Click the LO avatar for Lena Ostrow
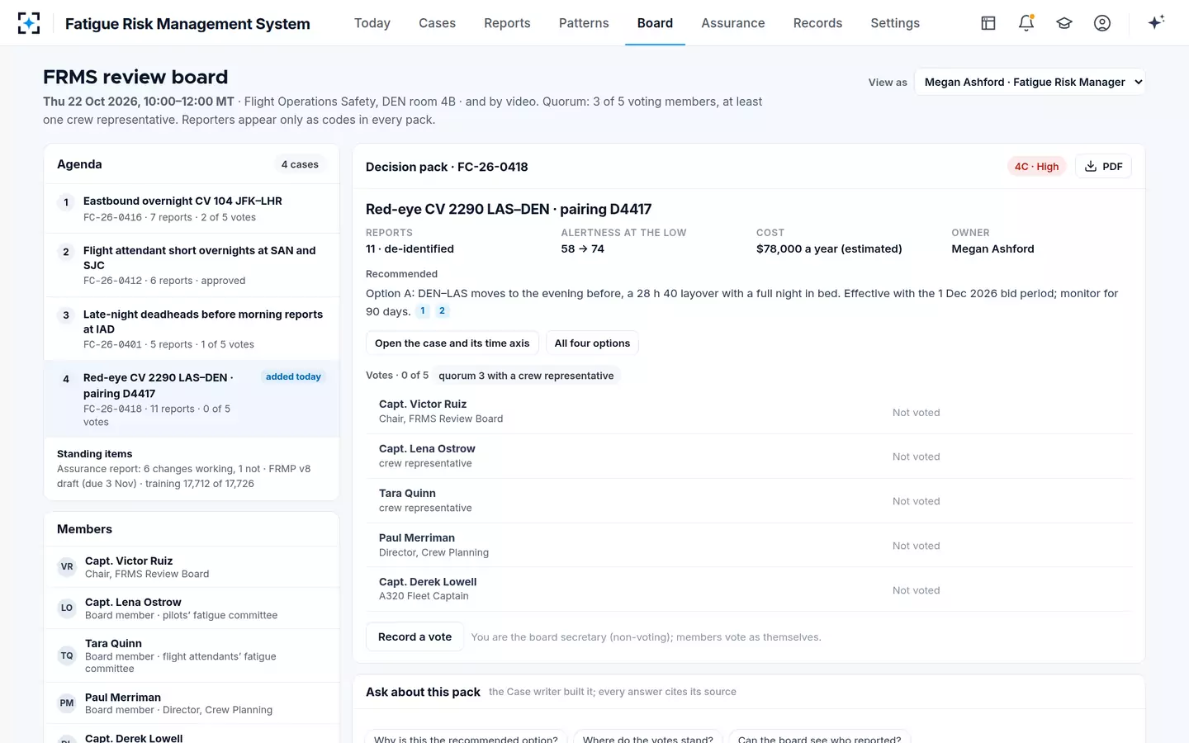Screen dimensions: 1189x743 [x=67, y=608]
